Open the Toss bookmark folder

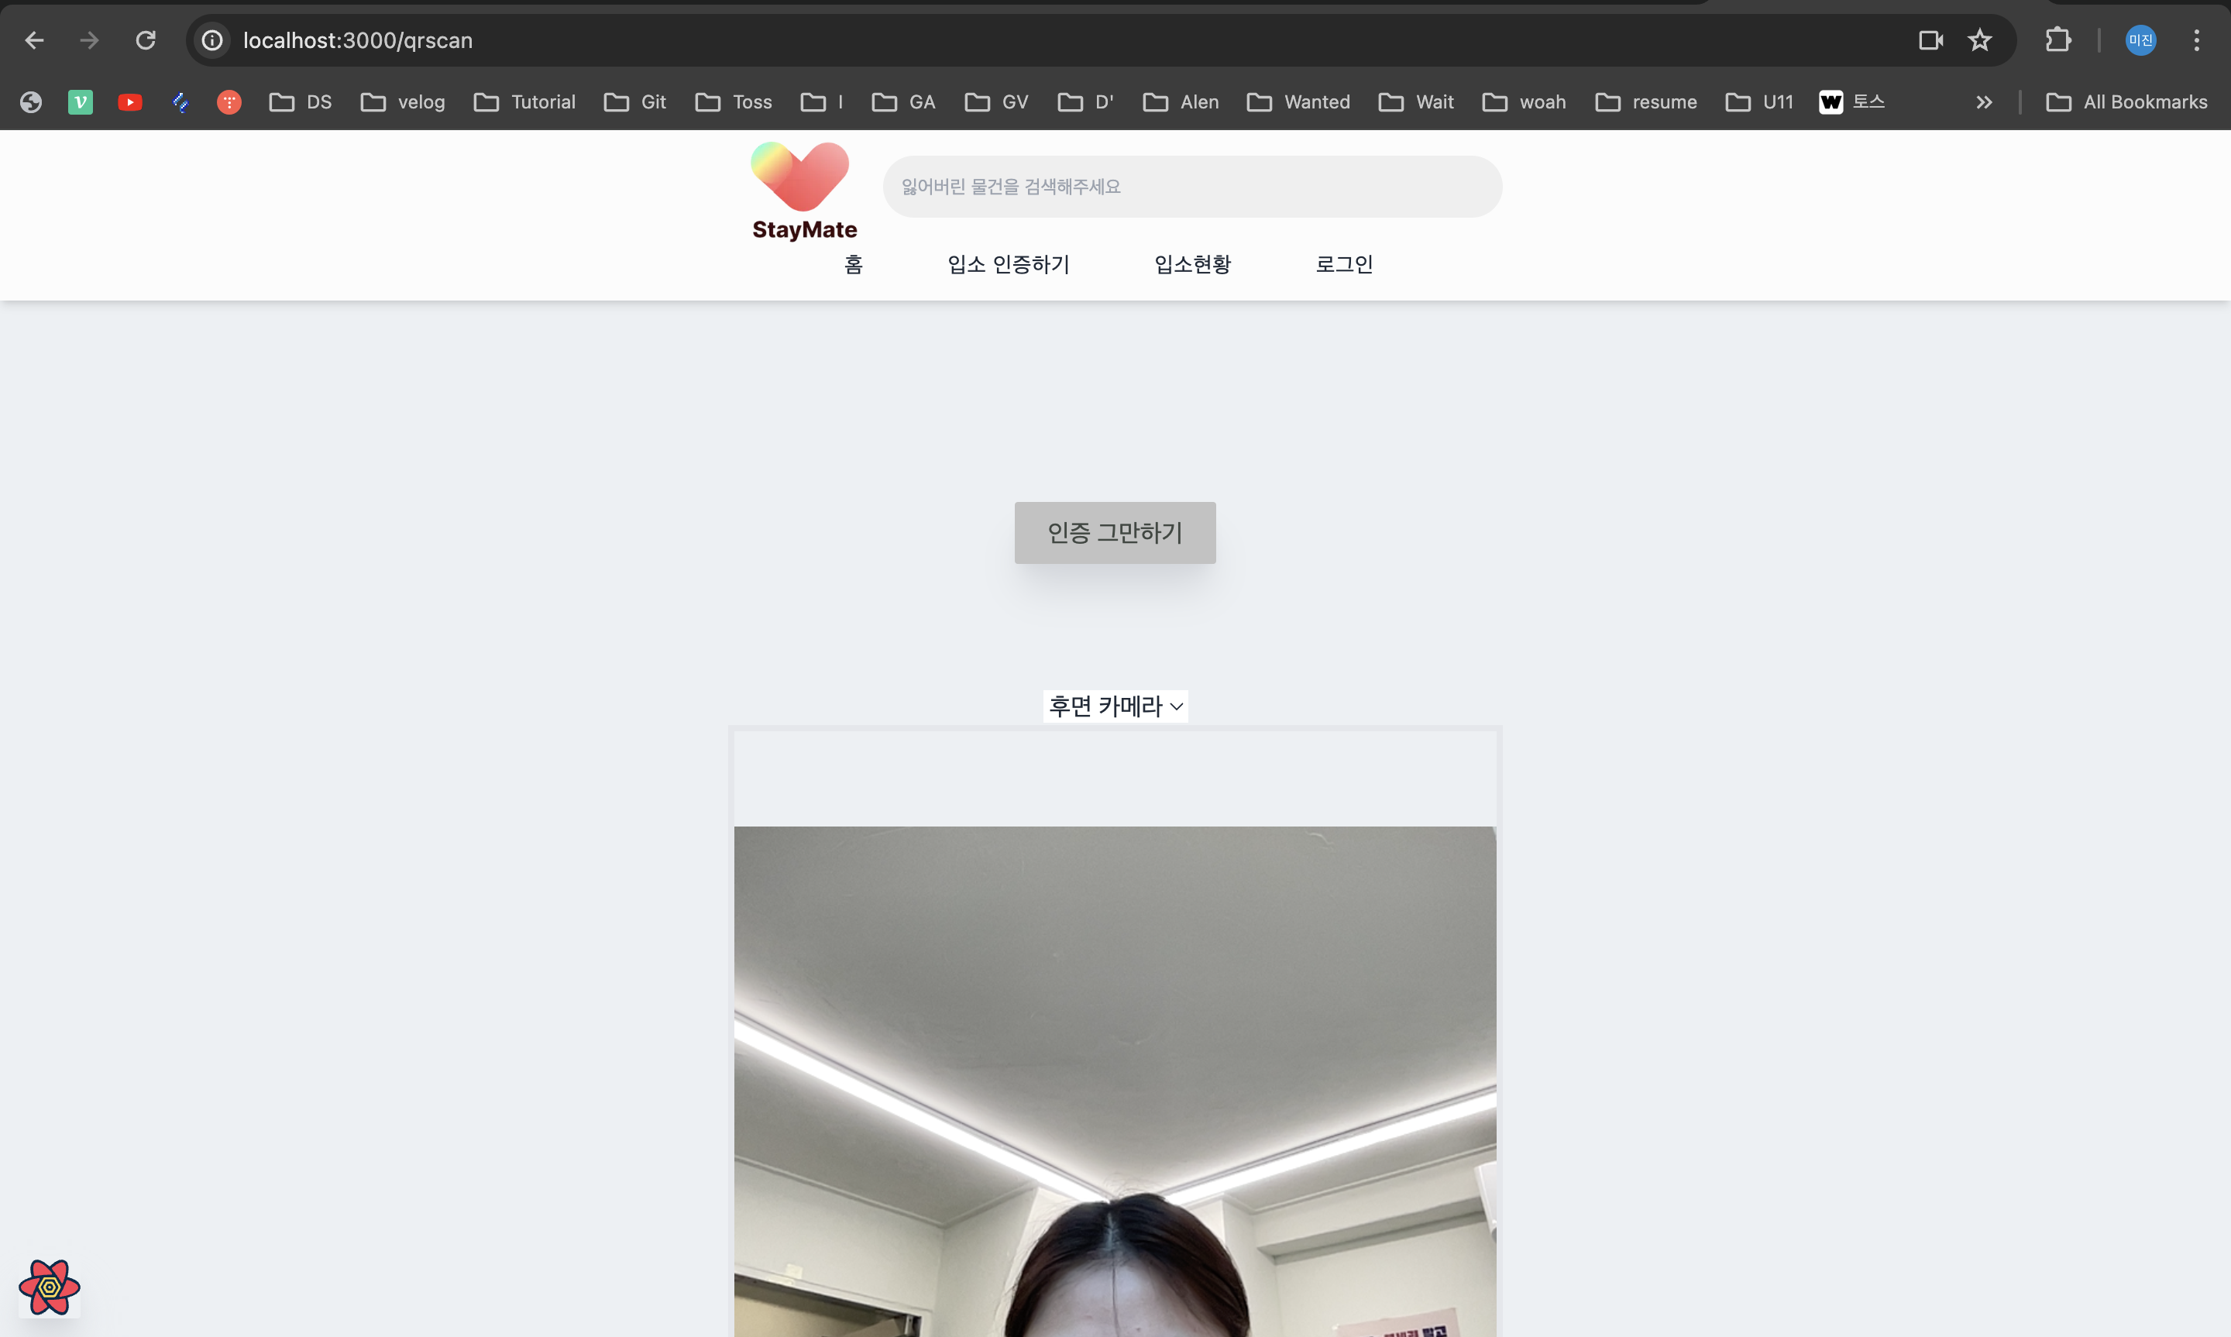click(x=734, y=101)
